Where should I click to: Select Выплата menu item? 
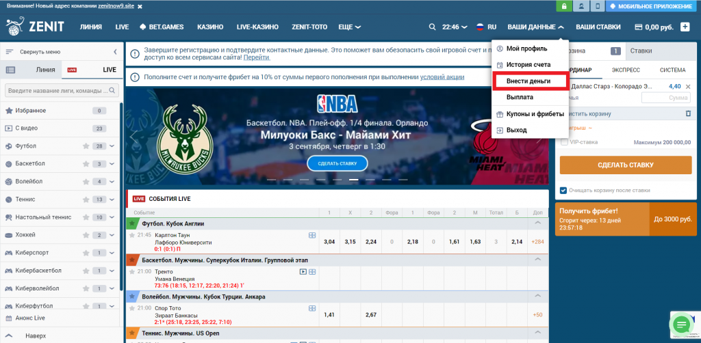[x=531, y=97]
